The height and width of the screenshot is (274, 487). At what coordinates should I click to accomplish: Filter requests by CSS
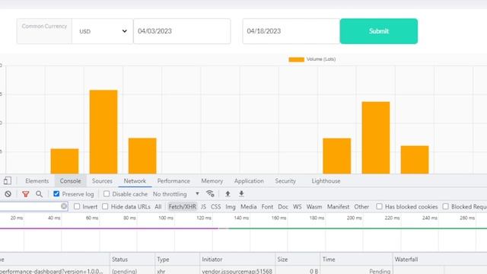pyautogui.click(x=215, y=206)
